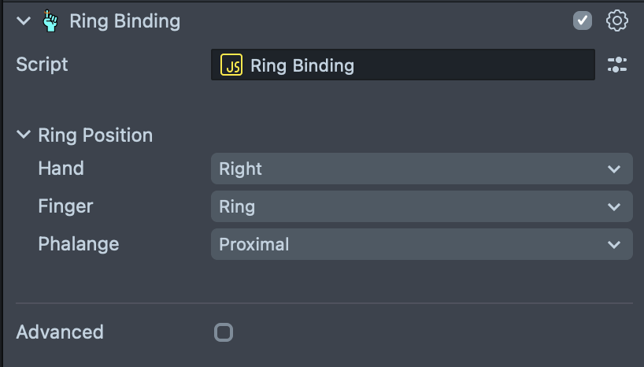Collapse the Ring Position section

(24, 135)
